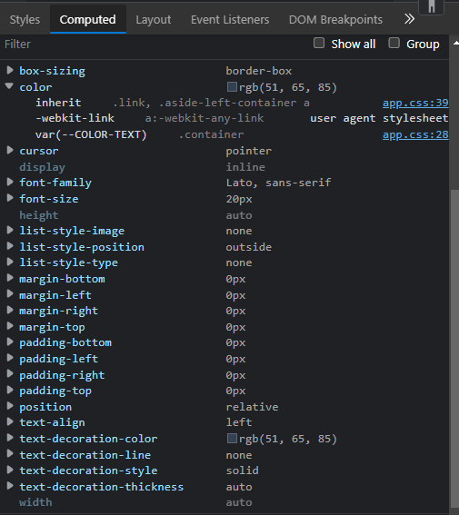459x515 pixels.
Task: Collapse the color property
Action: coord(9,86)
